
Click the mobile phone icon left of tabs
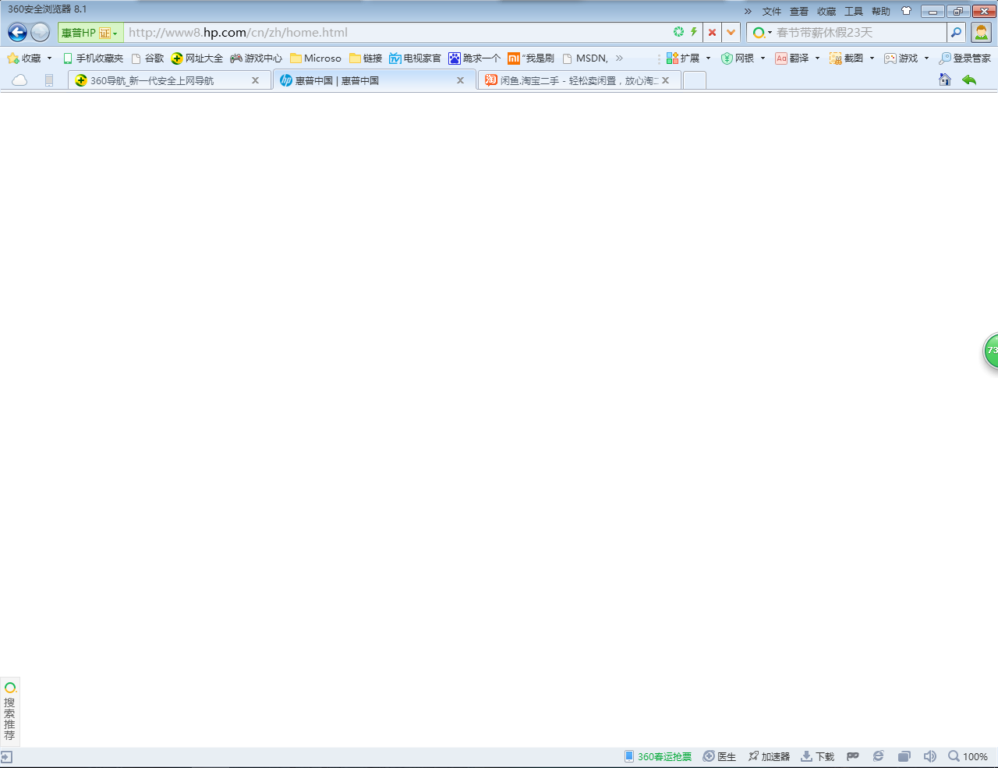(x=49, y=80)
